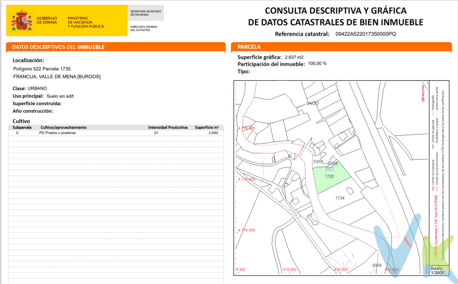Click the north arrow on the cadastral map
The width and height of the screenshot is (458, 284).
[x=423, y=93]
